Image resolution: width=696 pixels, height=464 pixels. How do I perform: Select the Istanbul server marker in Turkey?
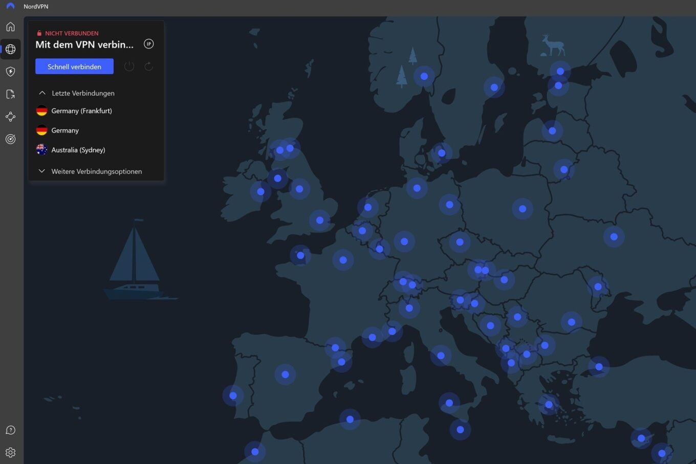coord(599,367)
